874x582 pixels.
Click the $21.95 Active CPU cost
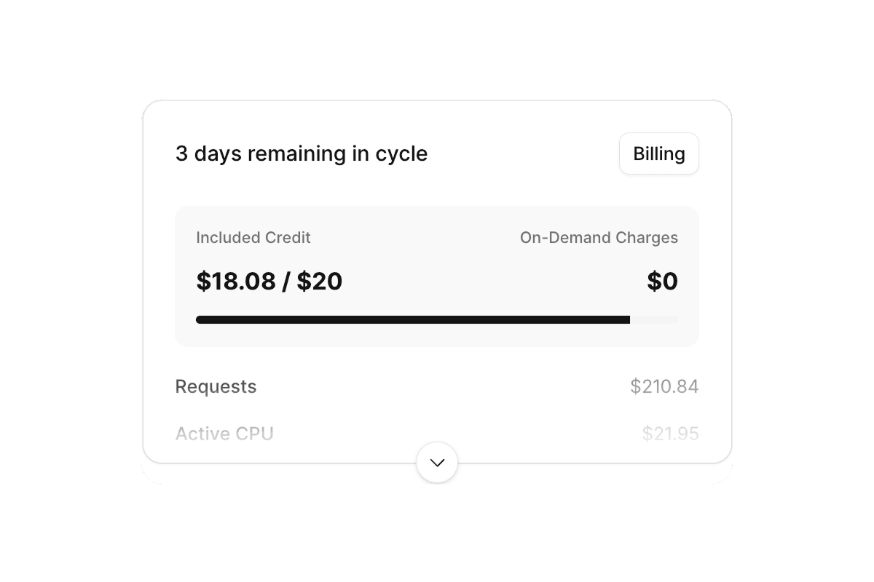[670, 434]
